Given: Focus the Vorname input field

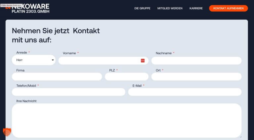Looking at the screenshot, I should pos(103,61).
